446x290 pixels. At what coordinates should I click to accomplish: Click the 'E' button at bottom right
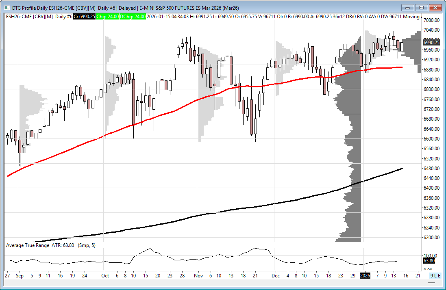(x=439, y=275)
